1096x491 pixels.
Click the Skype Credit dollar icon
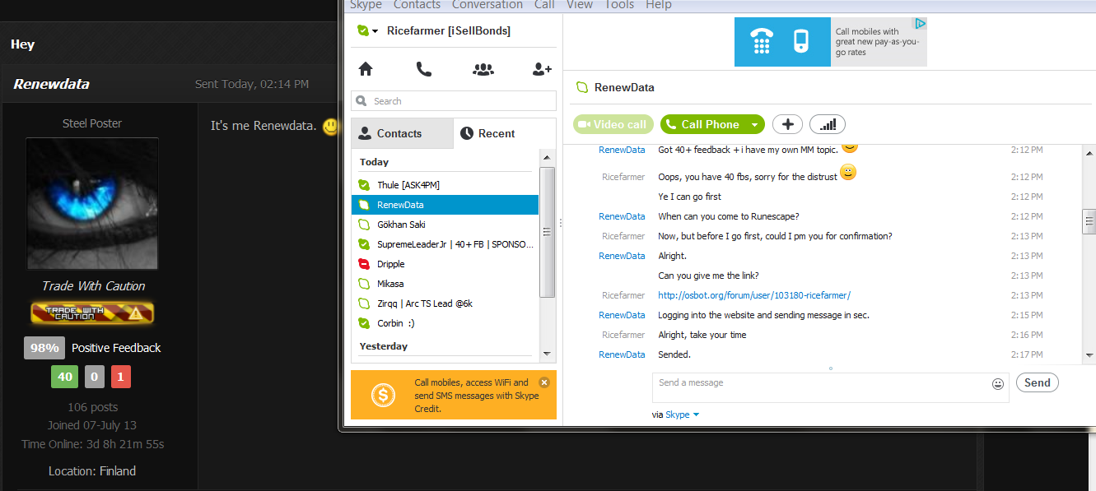[x=383, y=396]
